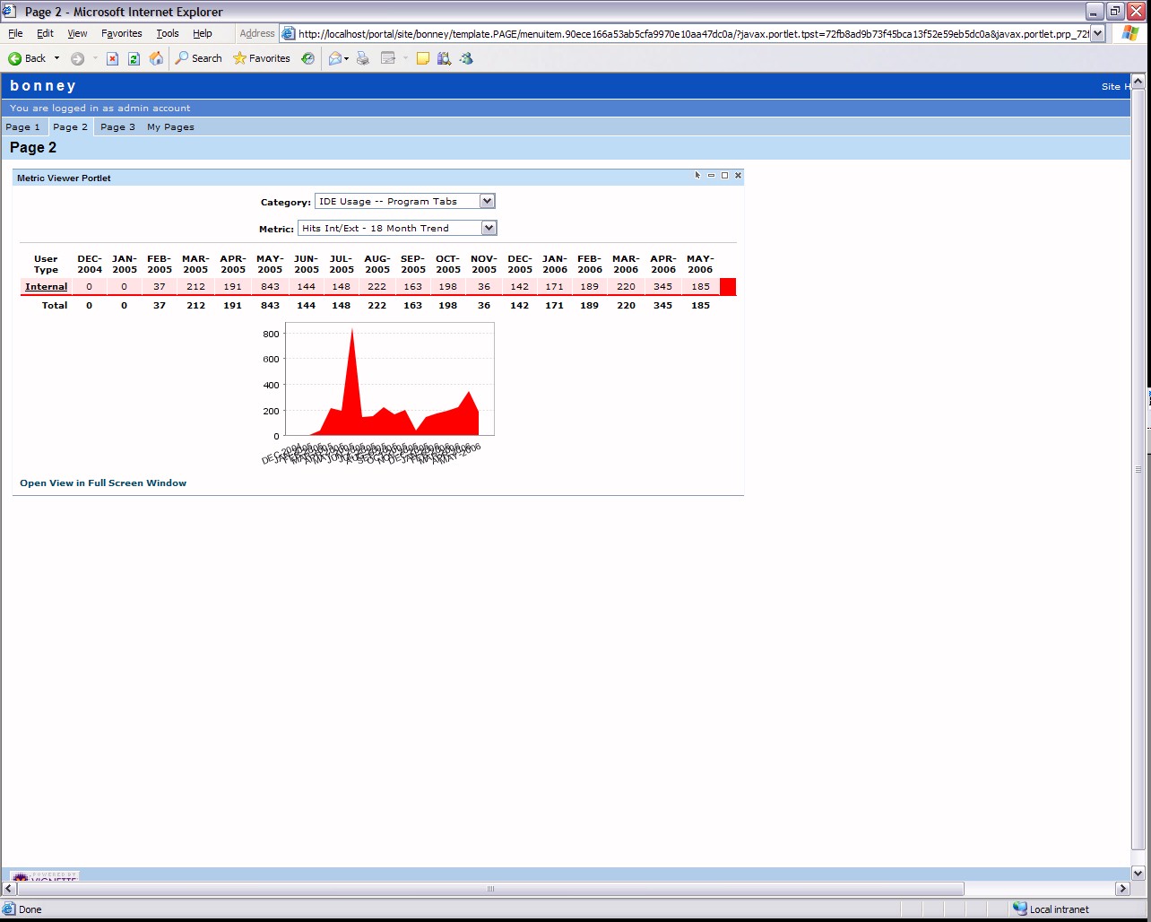Viewport: 1151px width, 922px height.
Task: Minimize the Metric Viewer Portlet
Action: tap(711, 176)
